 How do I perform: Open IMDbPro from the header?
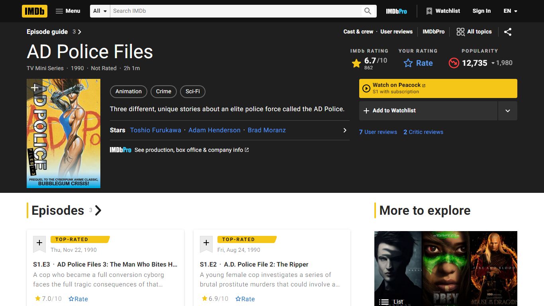pos(396,11)
